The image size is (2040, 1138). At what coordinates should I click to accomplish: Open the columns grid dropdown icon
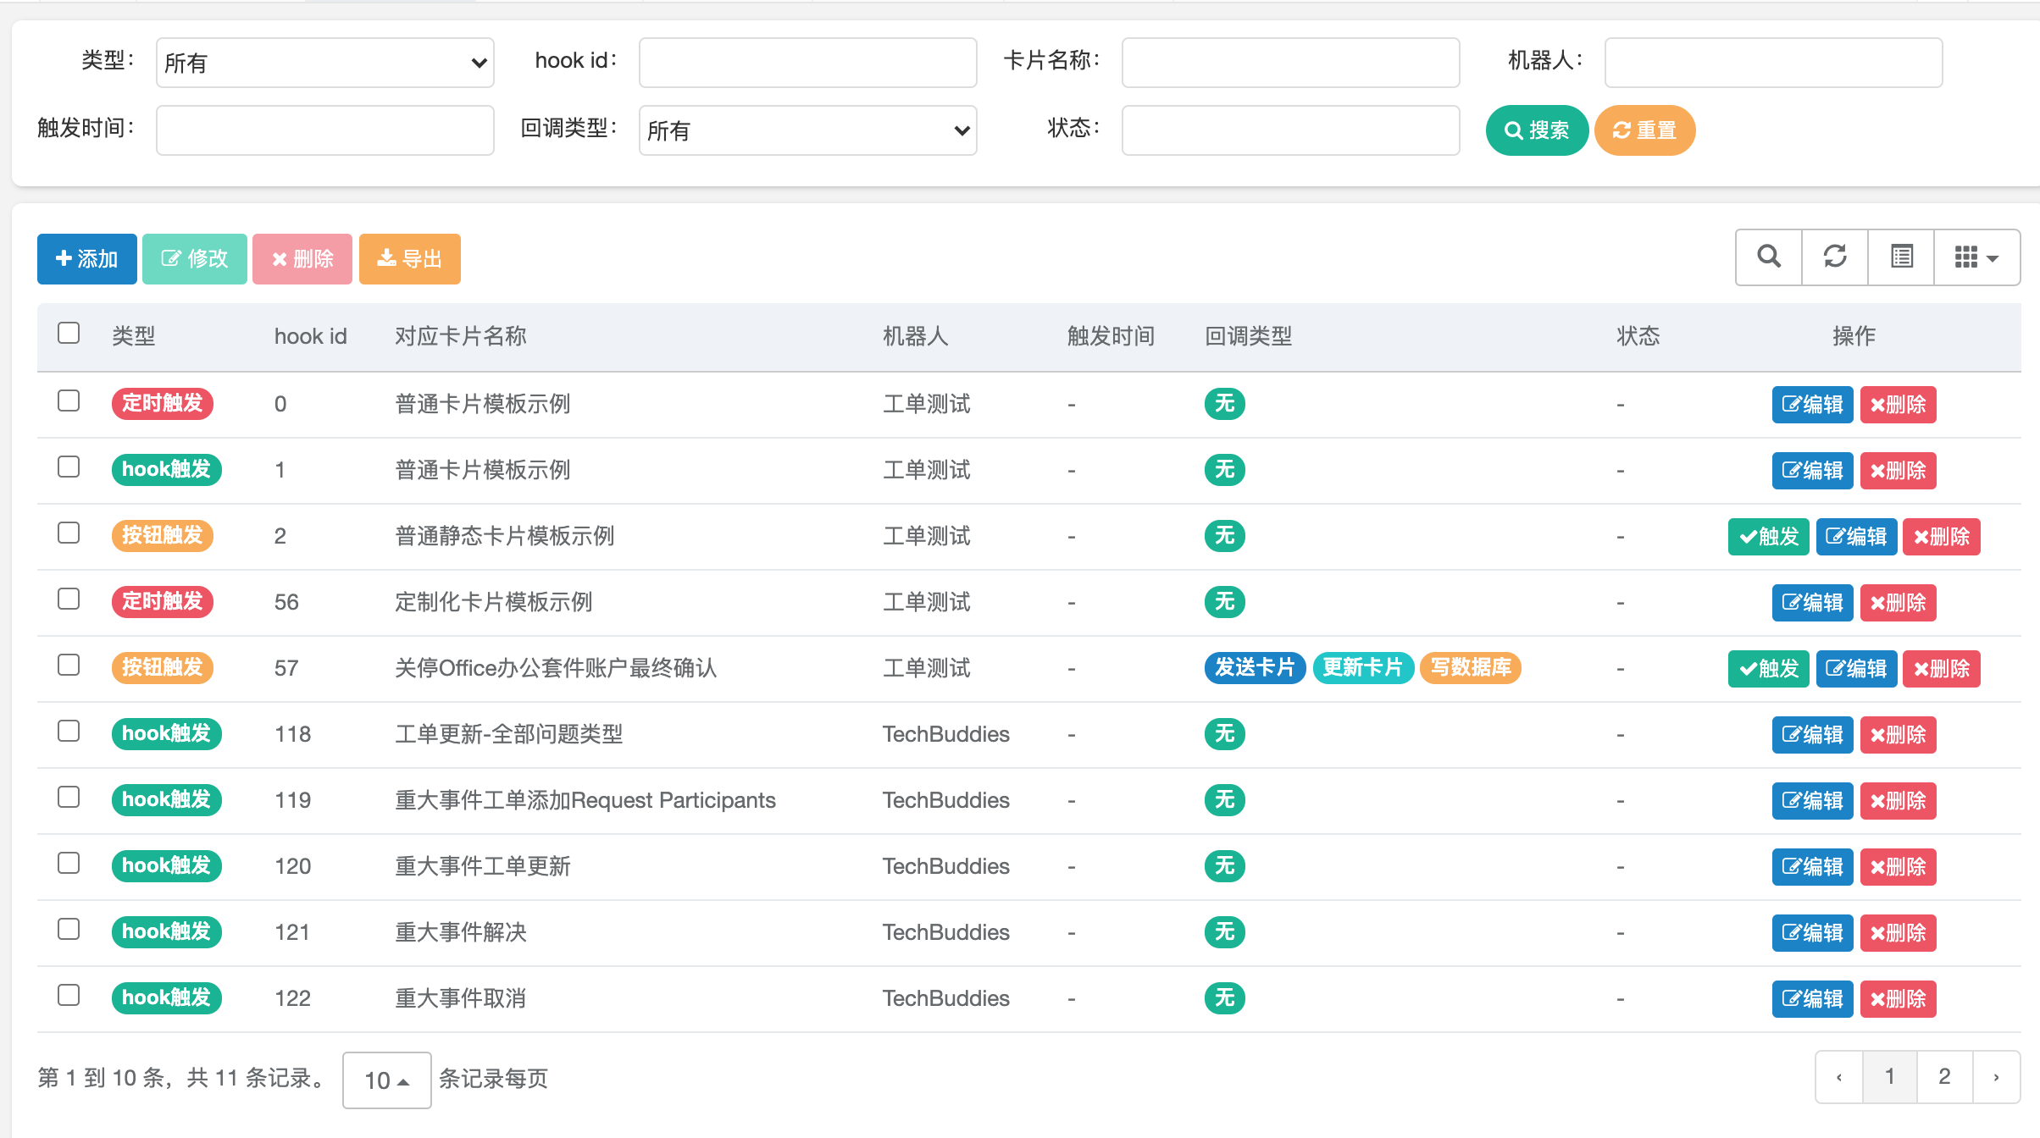(1976, 257)
